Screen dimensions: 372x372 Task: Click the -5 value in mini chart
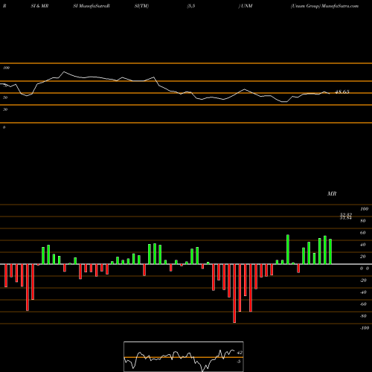coord(239,362)
